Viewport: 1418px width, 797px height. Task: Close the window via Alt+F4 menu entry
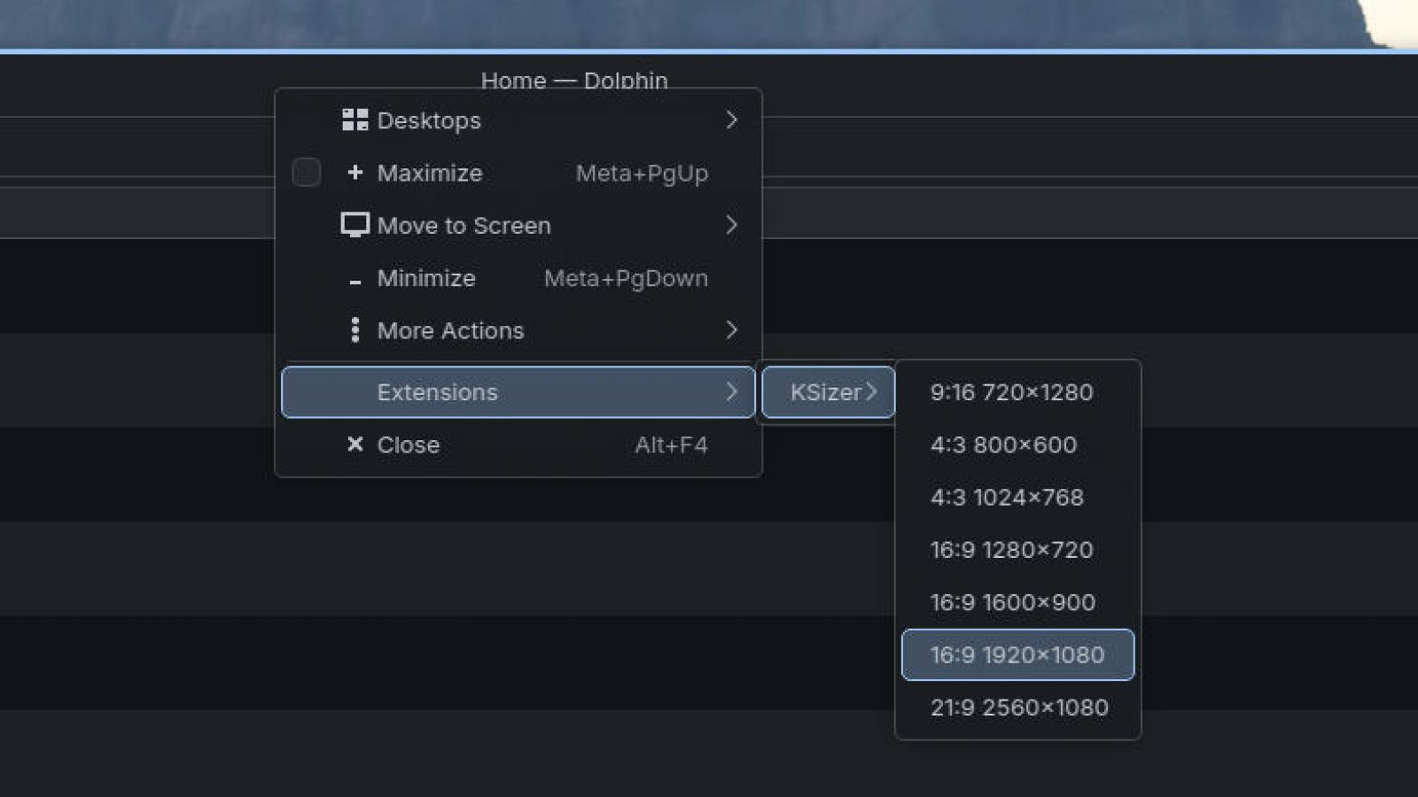tap(408, 445)
